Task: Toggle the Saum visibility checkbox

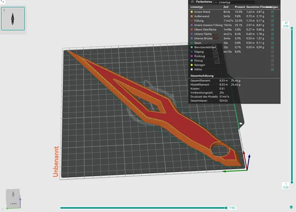Action: coord(272,43)
